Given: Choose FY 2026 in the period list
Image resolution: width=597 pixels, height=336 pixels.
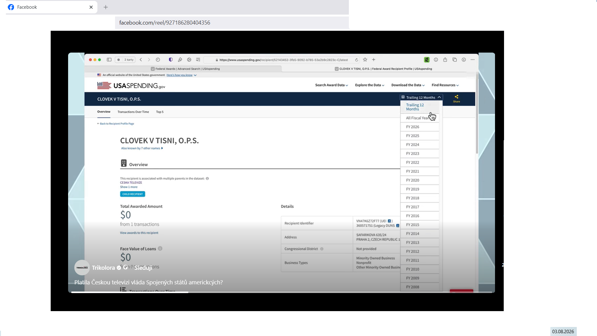Looking at the screenshot, I should point(420,127).
